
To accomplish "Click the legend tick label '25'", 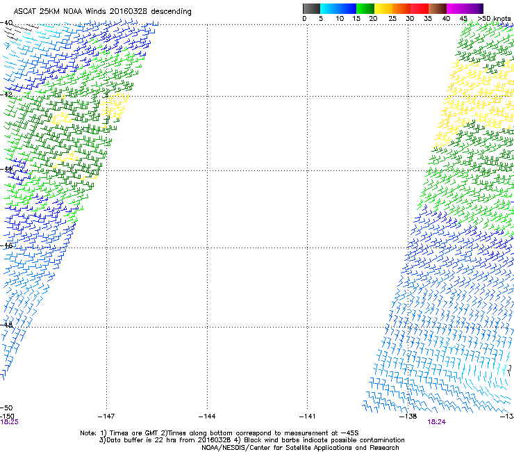I will point(392,19).
